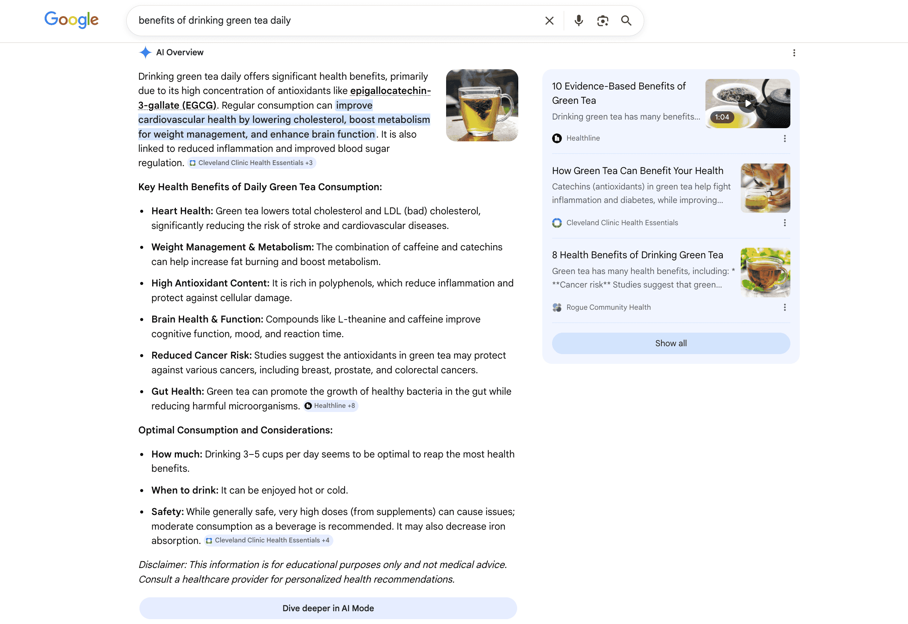Open Cleveland Clinic card tea pouring thumbnail
The image size is (908, 624).
click(765, 188)
